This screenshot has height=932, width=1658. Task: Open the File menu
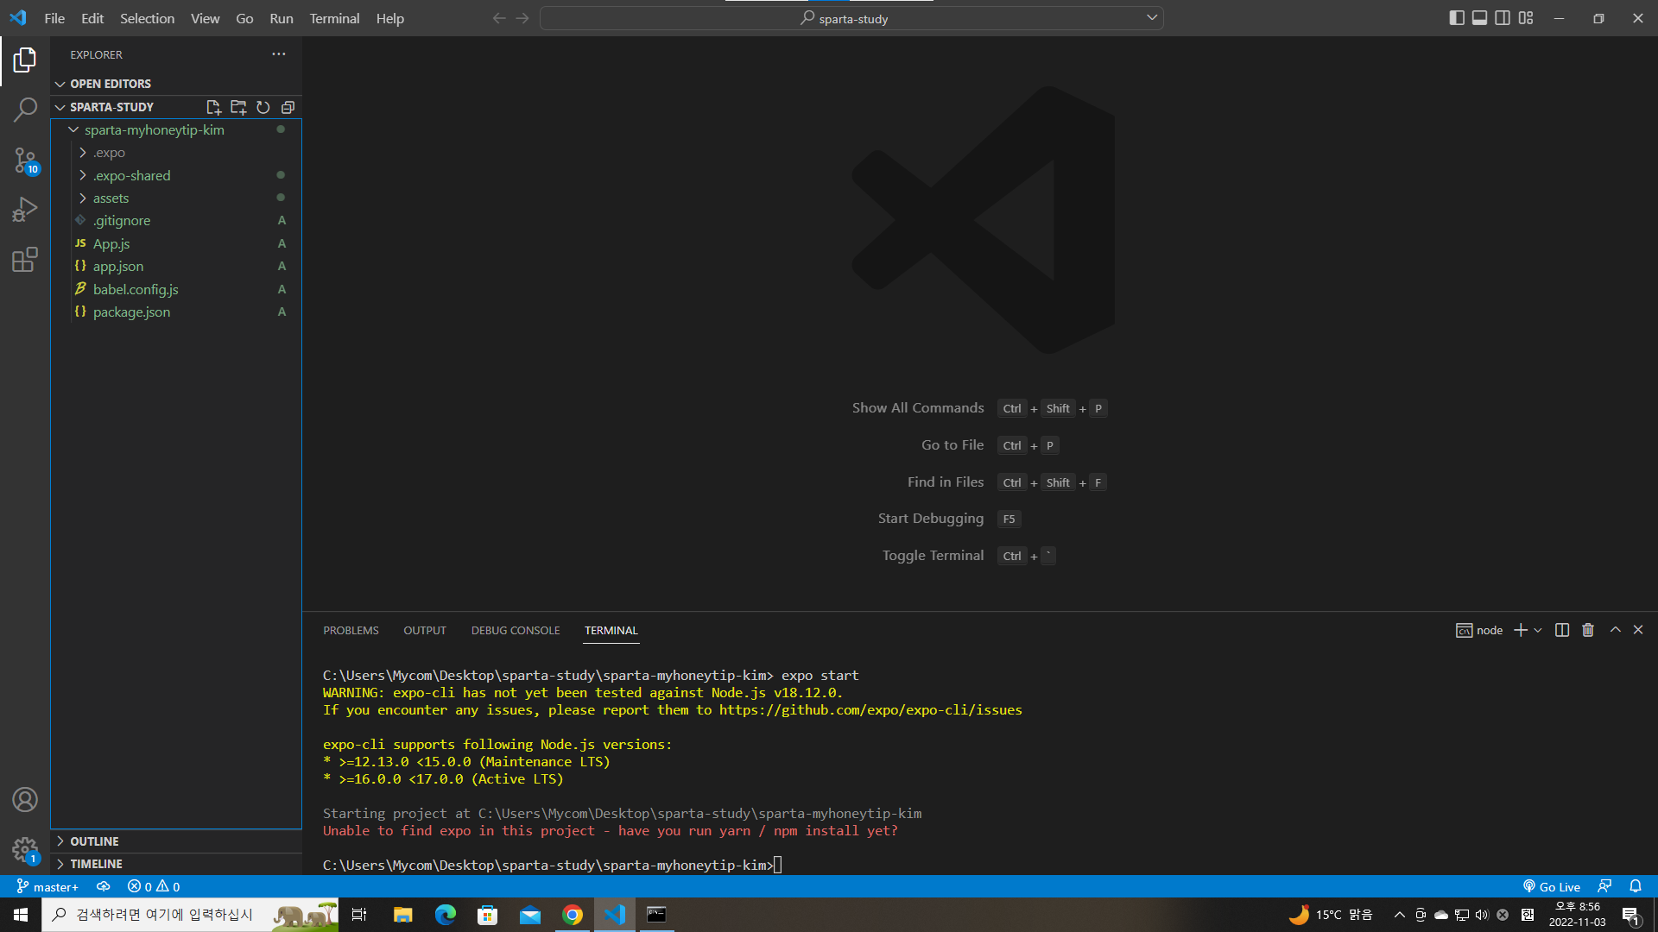pyautogui.click(x=54, y=18)
